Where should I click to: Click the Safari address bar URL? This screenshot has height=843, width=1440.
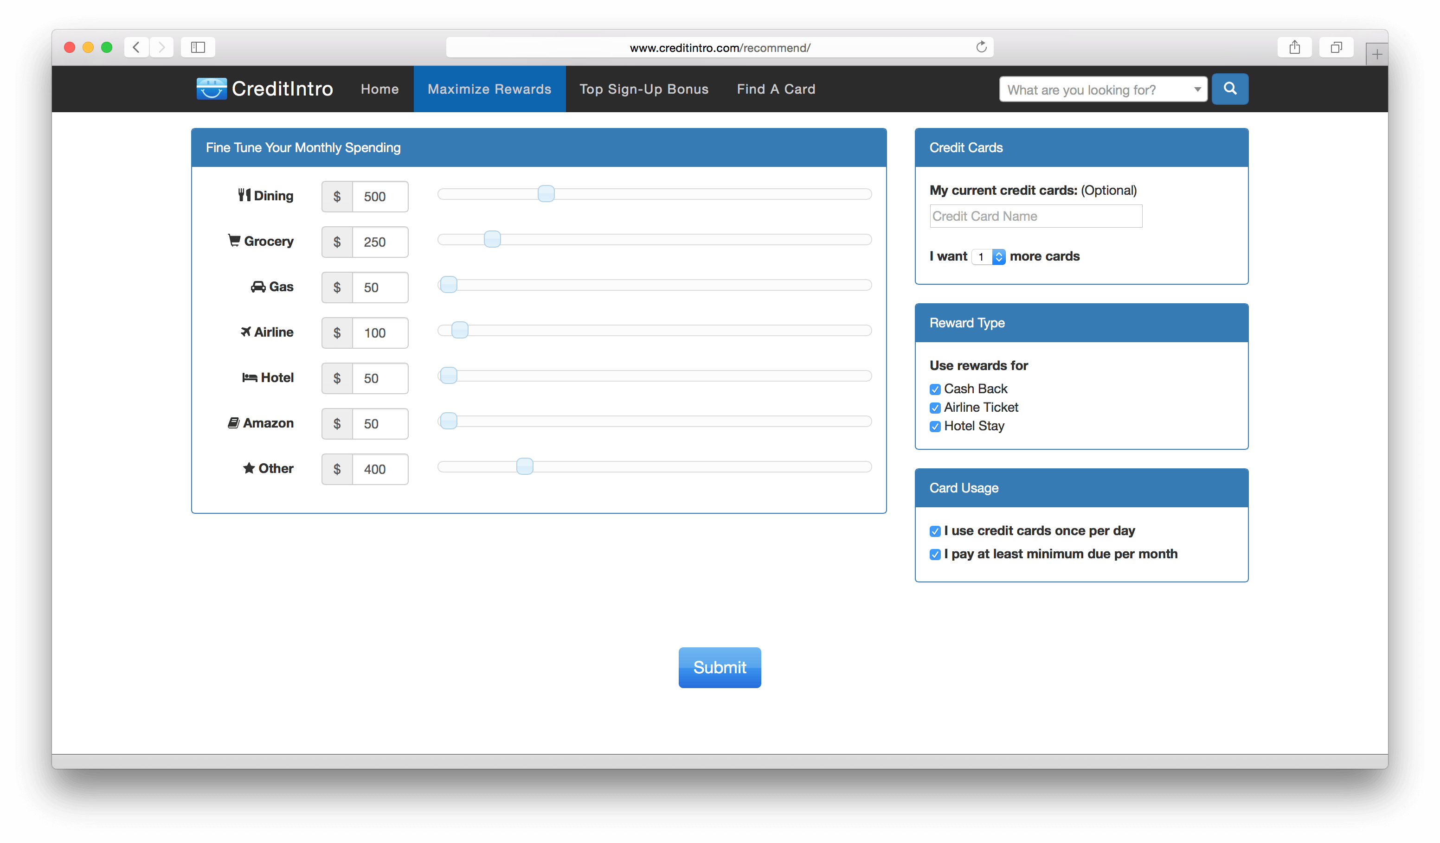tap(720, 47)
